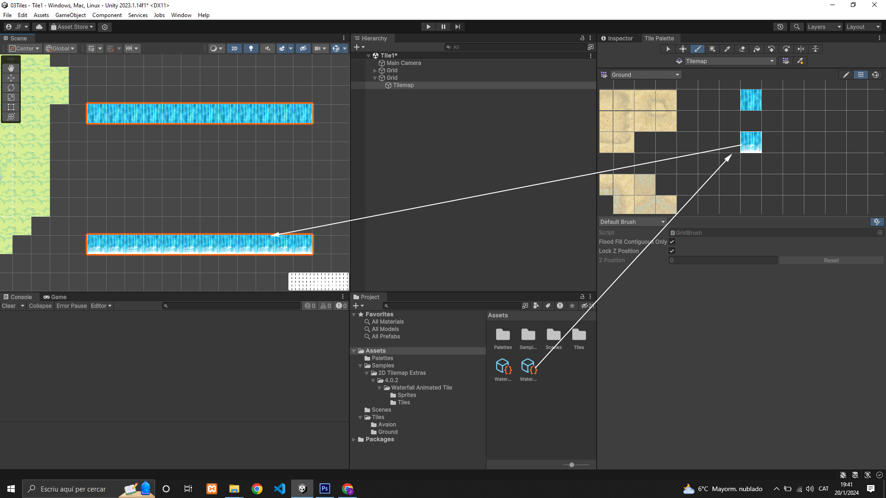
Task: Open the Ground palette dropdown
Action: (645, 75)
